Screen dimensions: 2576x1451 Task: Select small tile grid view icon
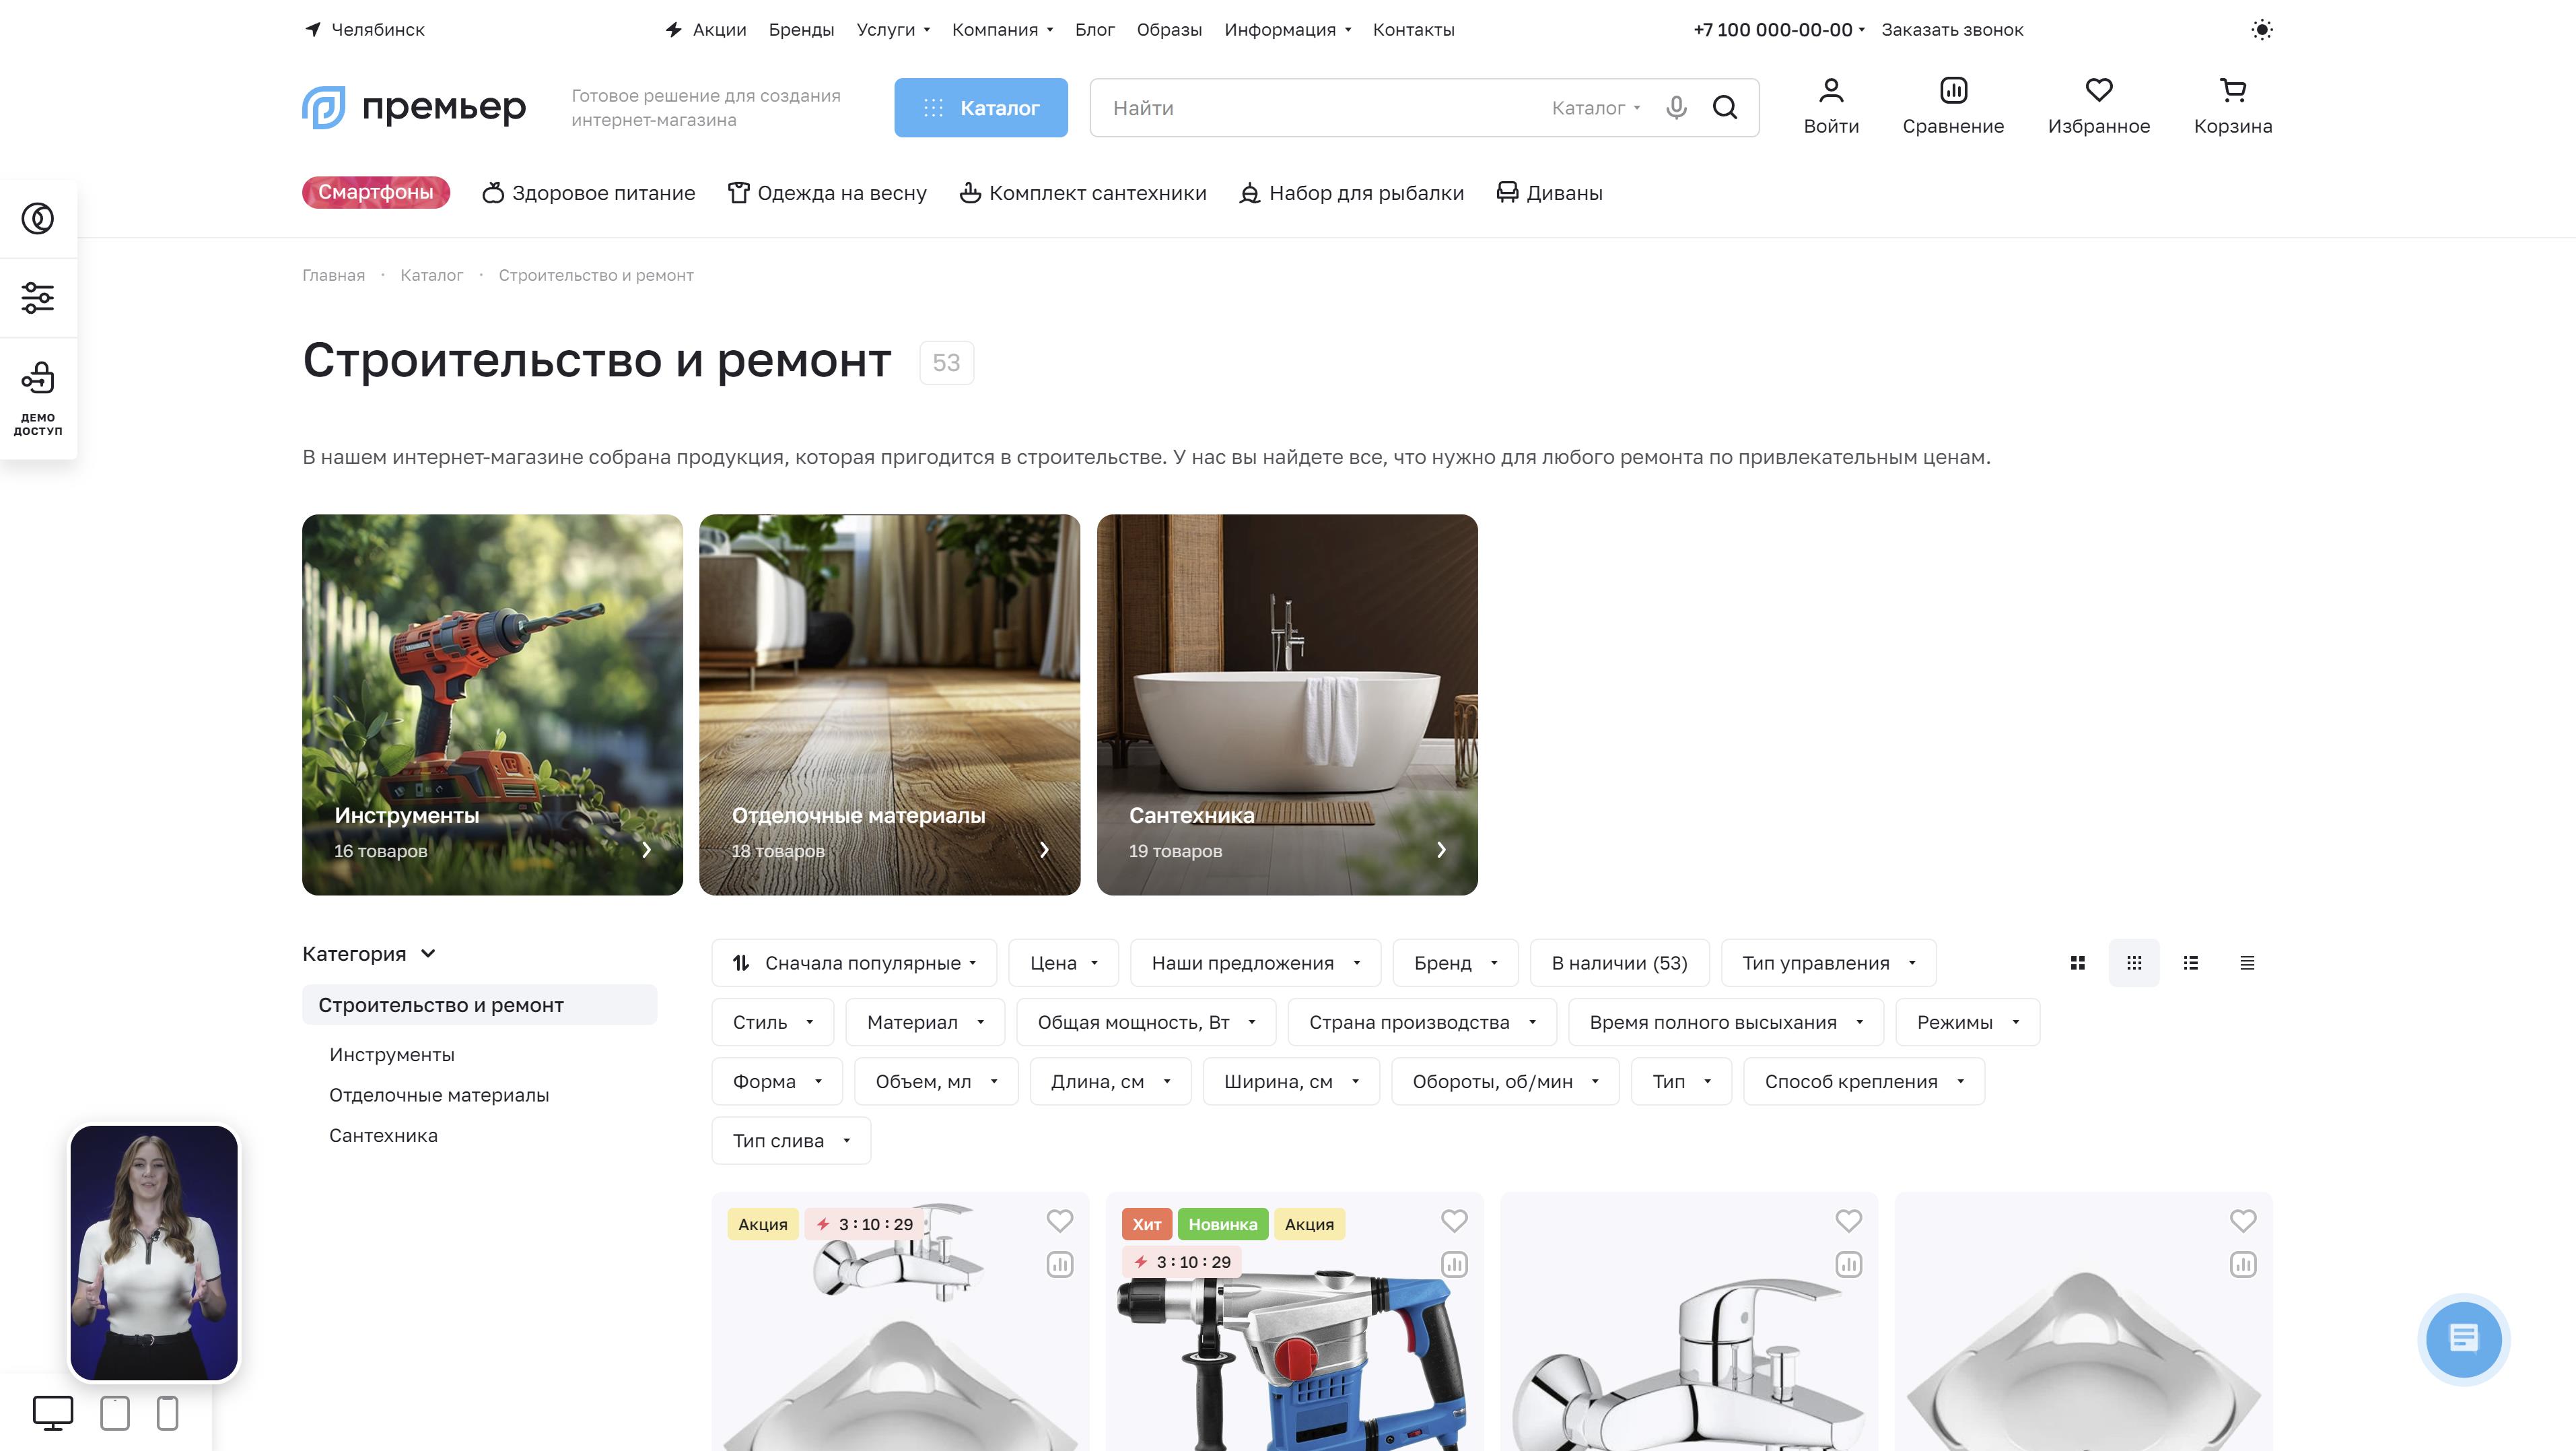(x=2134, y=963)
